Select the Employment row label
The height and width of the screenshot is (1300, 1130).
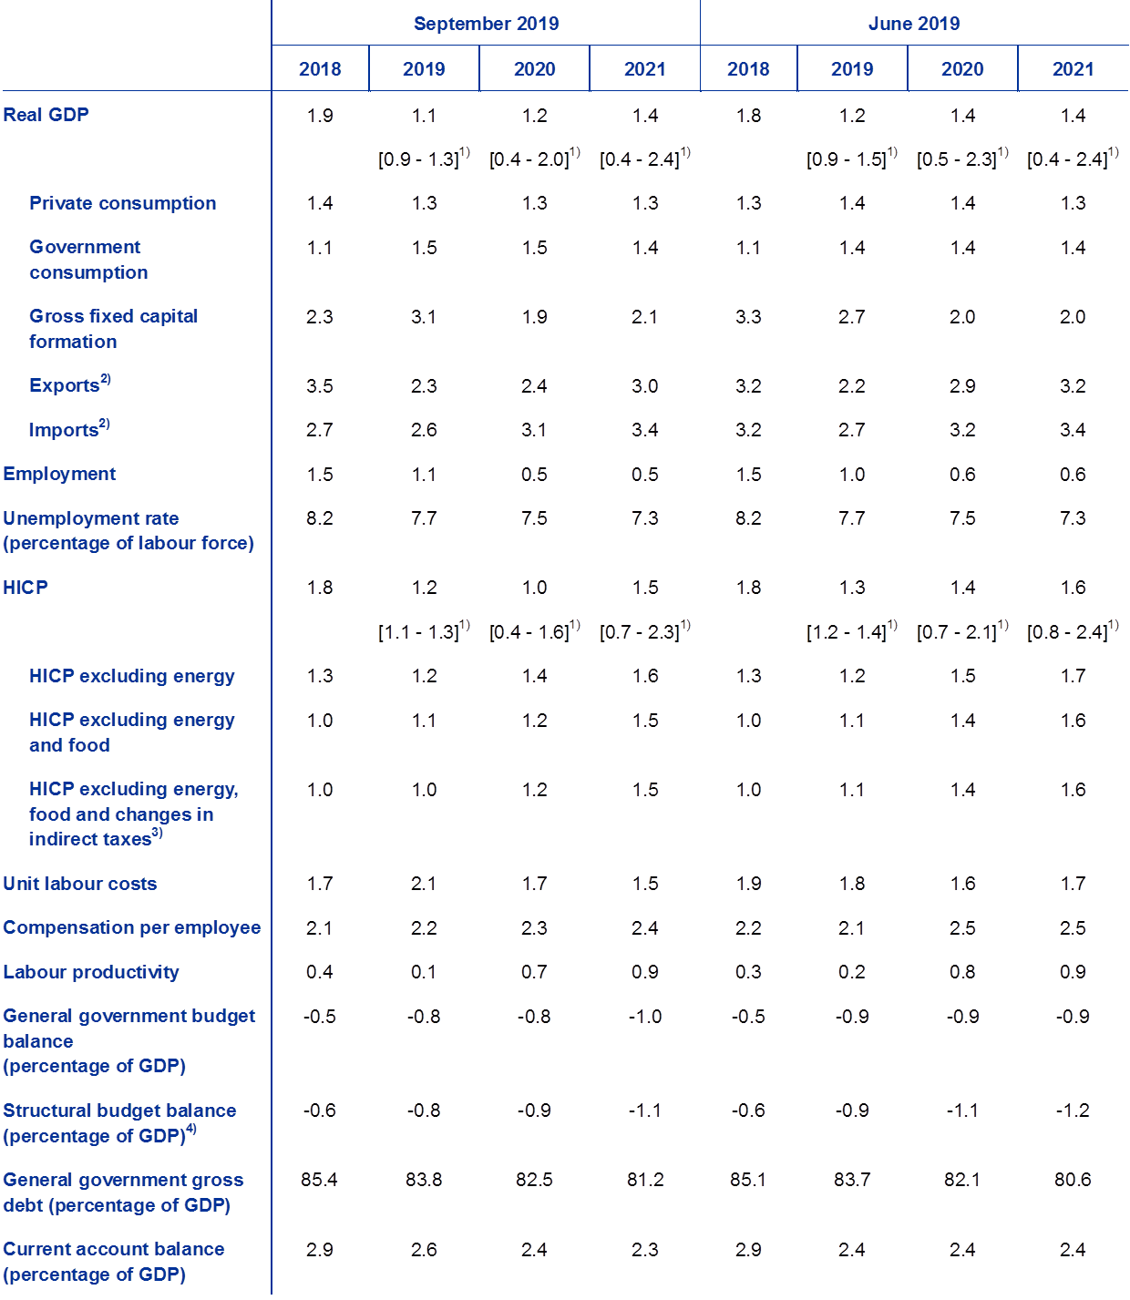[60, 474]
